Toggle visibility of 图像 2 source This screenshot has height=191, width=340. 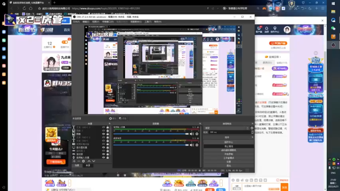[x=103, y=131]
